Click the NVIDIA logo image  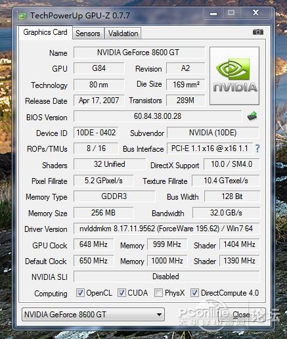tap(234, 76)
